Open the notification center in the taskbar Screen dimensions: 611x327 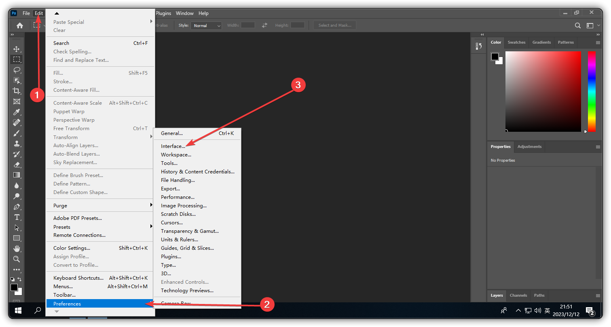point(590,311)
